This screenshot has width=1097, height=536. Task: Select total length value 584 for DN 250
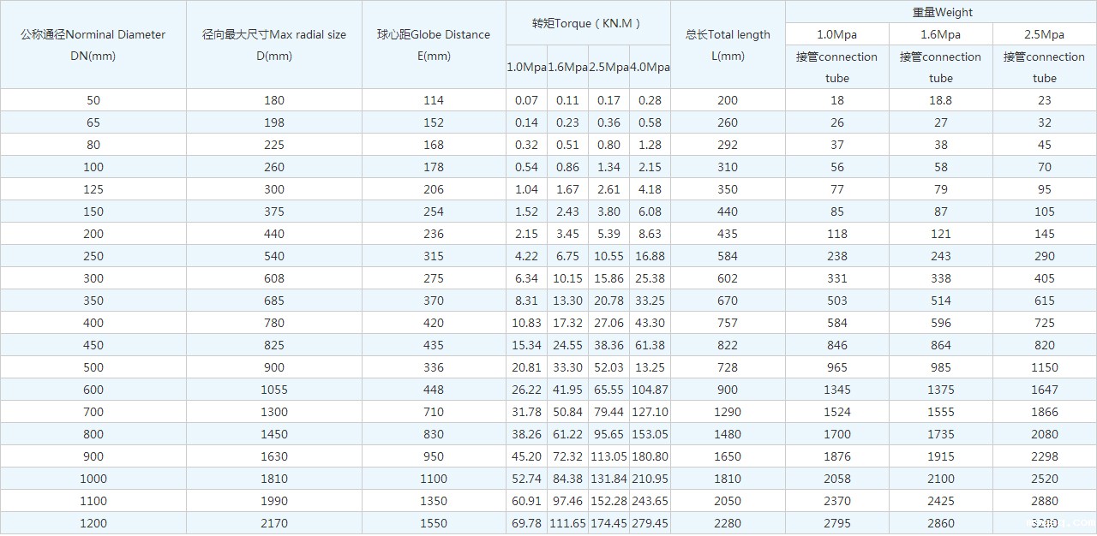[x=728, y=256]
